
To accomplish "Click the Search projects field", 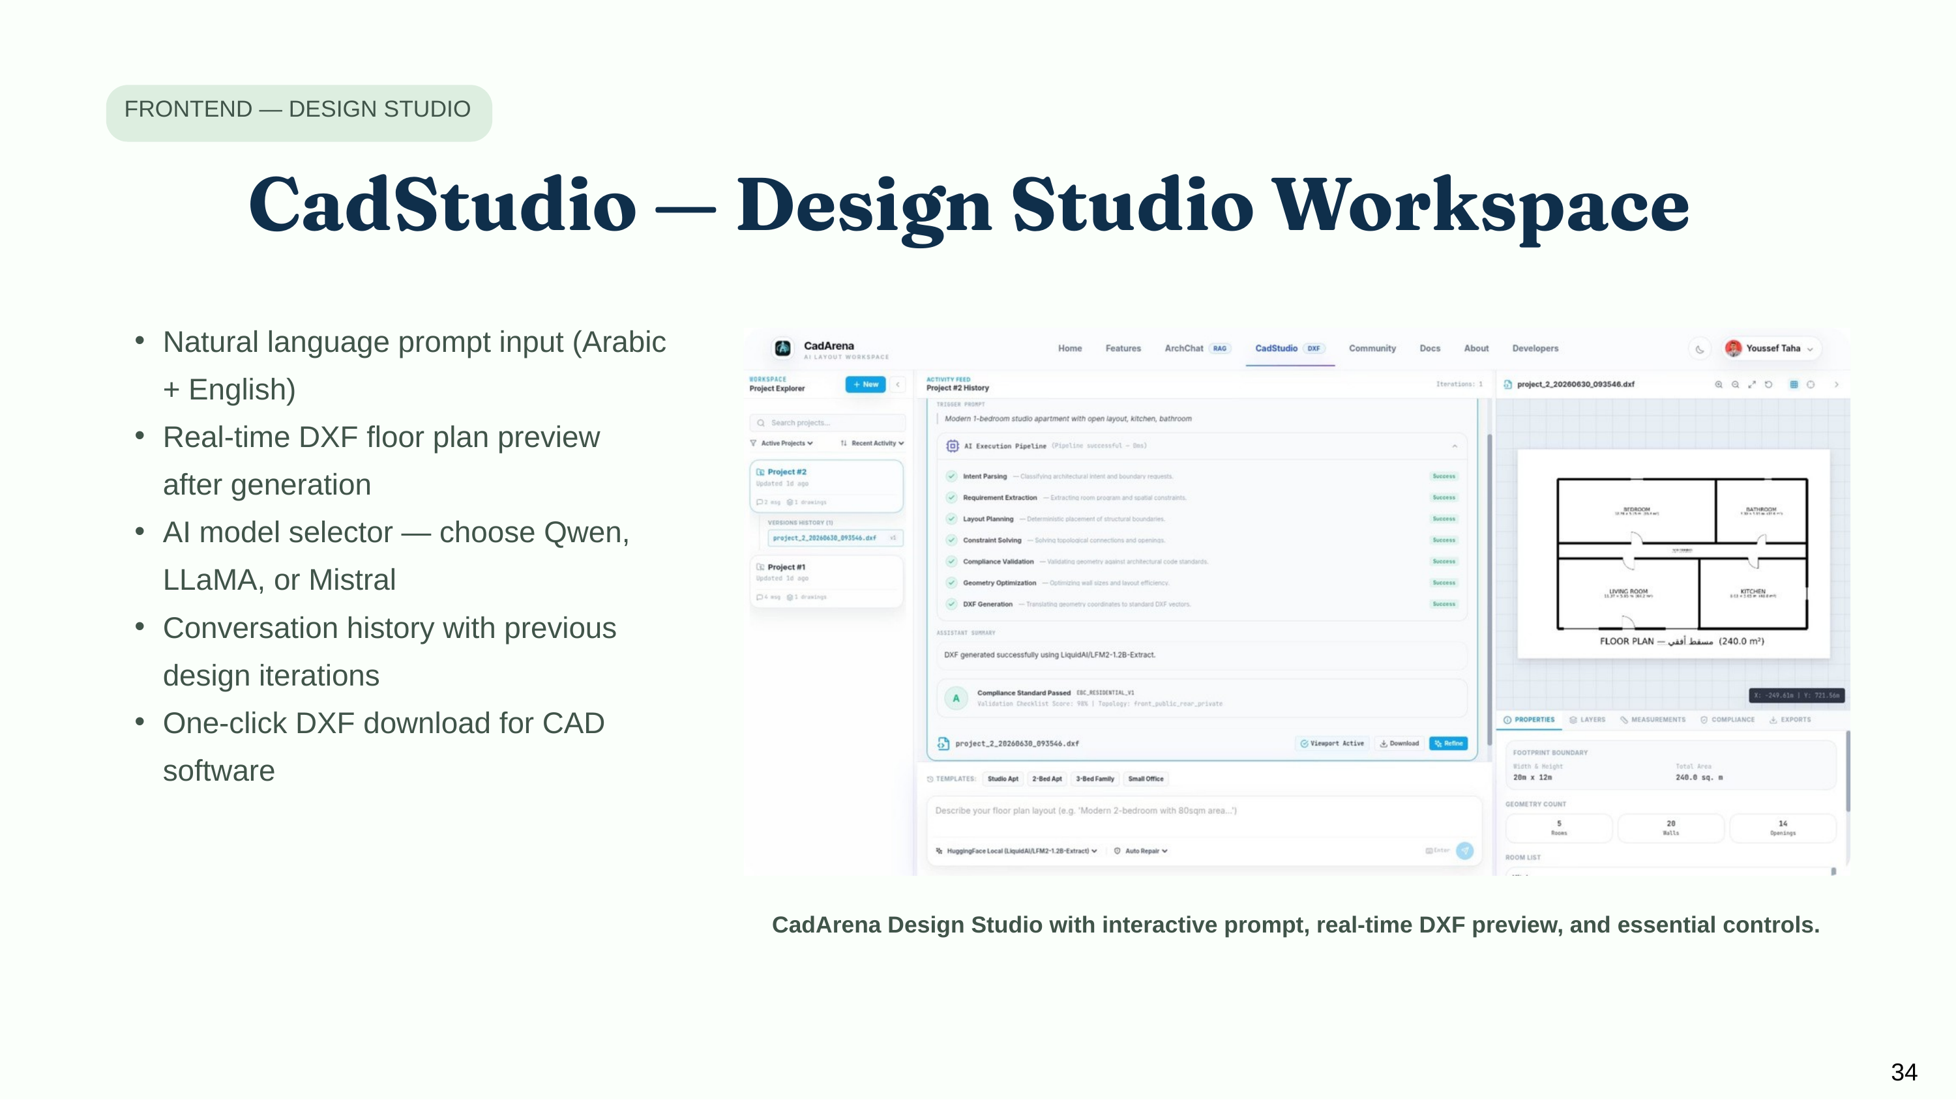I will pyautogui.click(x=827, y=423).
